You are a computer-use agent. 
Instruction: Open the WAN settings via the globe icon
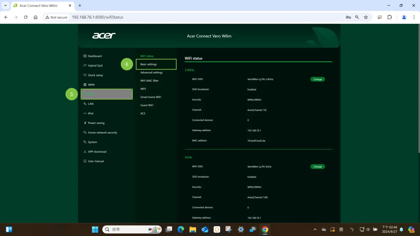91,84
